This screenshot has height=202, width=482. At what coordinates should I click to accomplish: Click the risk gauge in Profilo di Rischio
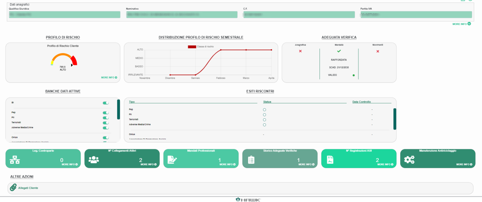coord(64,59)
